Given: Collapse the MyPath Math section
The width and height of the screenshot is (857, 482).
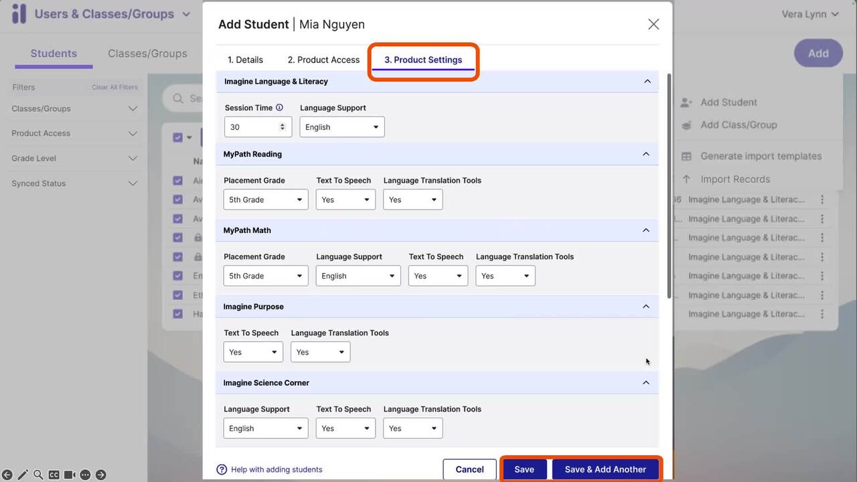Looking at the screenshot, I should pyautogui.click(x=646, y=230).
